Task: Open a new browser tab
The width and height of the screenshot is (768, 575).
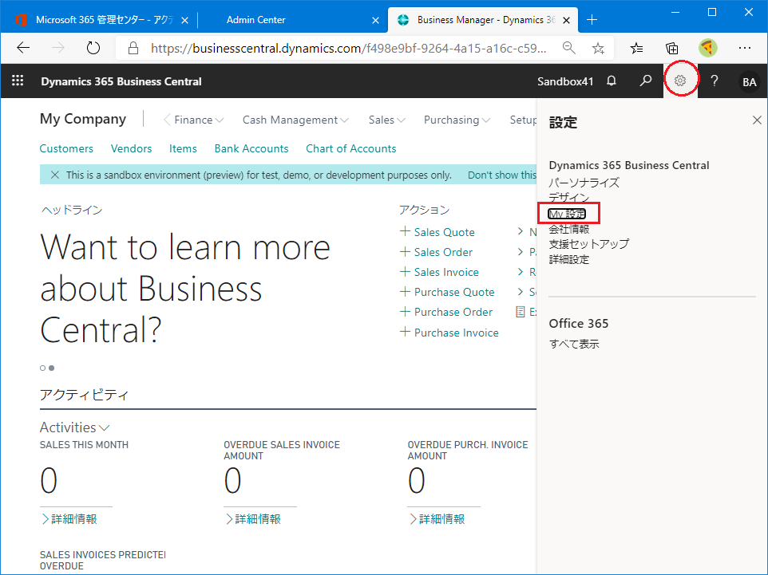Action: (x=592, y=20)
